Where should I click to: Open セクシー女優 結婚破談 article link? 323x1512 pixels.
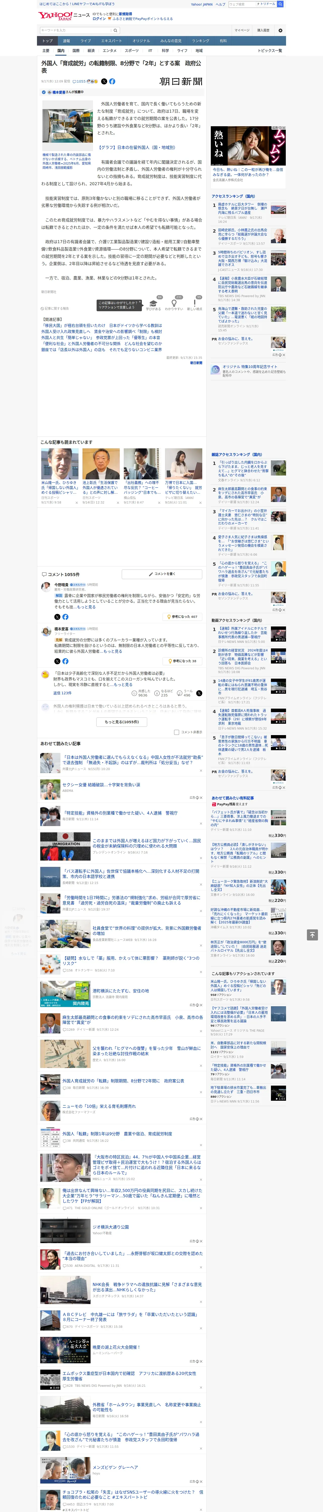click(101, 785)
